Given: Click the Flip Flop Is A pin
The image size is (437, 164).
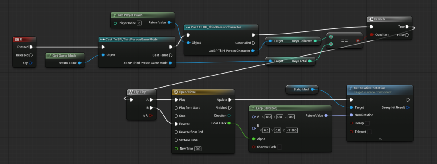Looking at the screenshot, I should click(x=151, y=116).
